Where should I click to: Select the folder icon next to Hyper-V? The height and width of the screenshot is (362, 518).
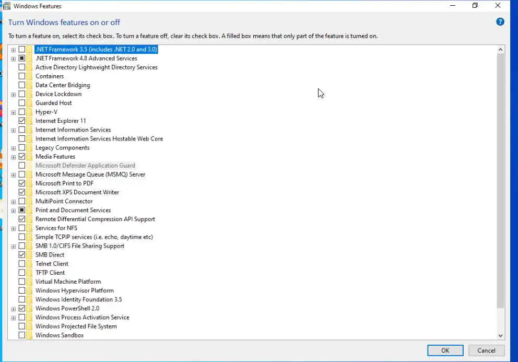pos(29,112)
